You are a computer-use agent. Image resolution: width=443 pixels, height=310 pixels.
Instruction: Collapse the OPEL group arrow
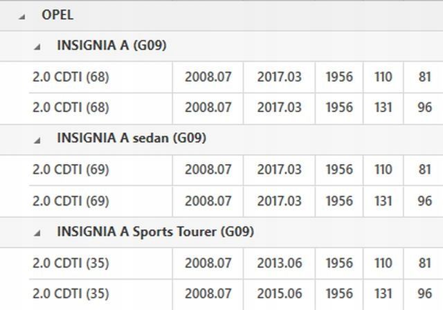pos(23,16)
